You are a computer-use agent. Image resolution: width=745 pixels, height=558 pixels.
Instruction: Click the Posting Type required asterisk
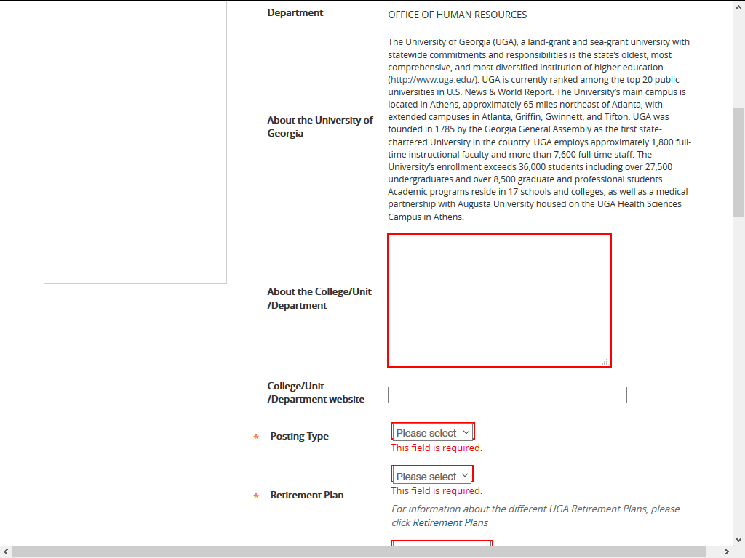coord(256,437)
